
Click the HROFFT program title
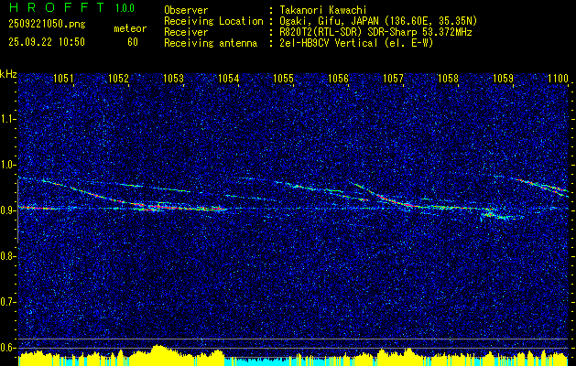tap(57, 7)
